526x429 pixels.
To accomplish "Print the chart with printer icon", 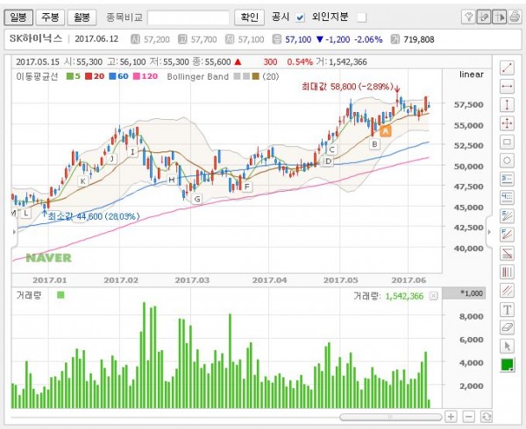I will [x=515, y=17].
